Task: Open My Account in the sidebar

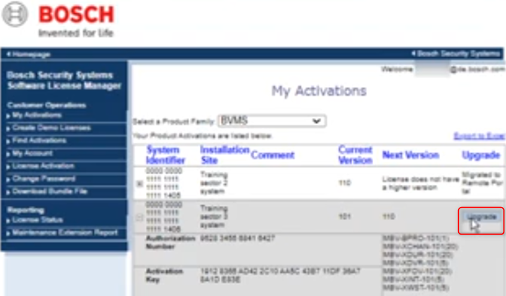Action: [x=32, y=153]
